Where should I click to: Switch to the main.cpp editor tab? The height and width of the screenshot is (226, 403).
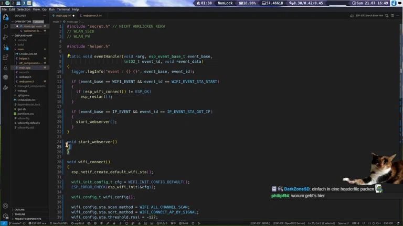point(63,16)
